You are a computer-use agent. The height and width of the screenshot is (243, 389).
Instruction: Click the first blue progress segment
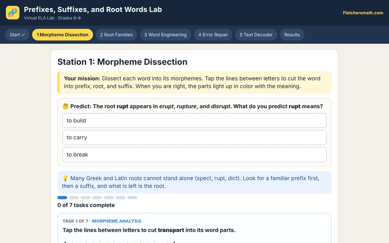point(62,198)
